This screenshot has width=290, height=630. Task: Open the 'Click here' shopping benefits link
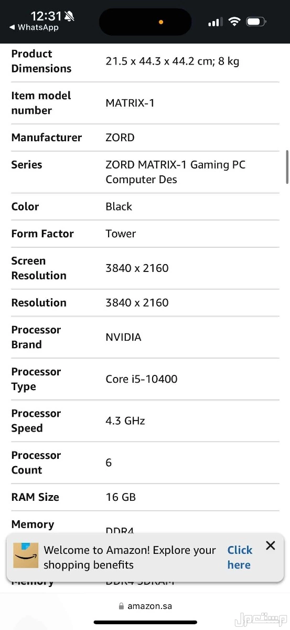click(240, 558)
